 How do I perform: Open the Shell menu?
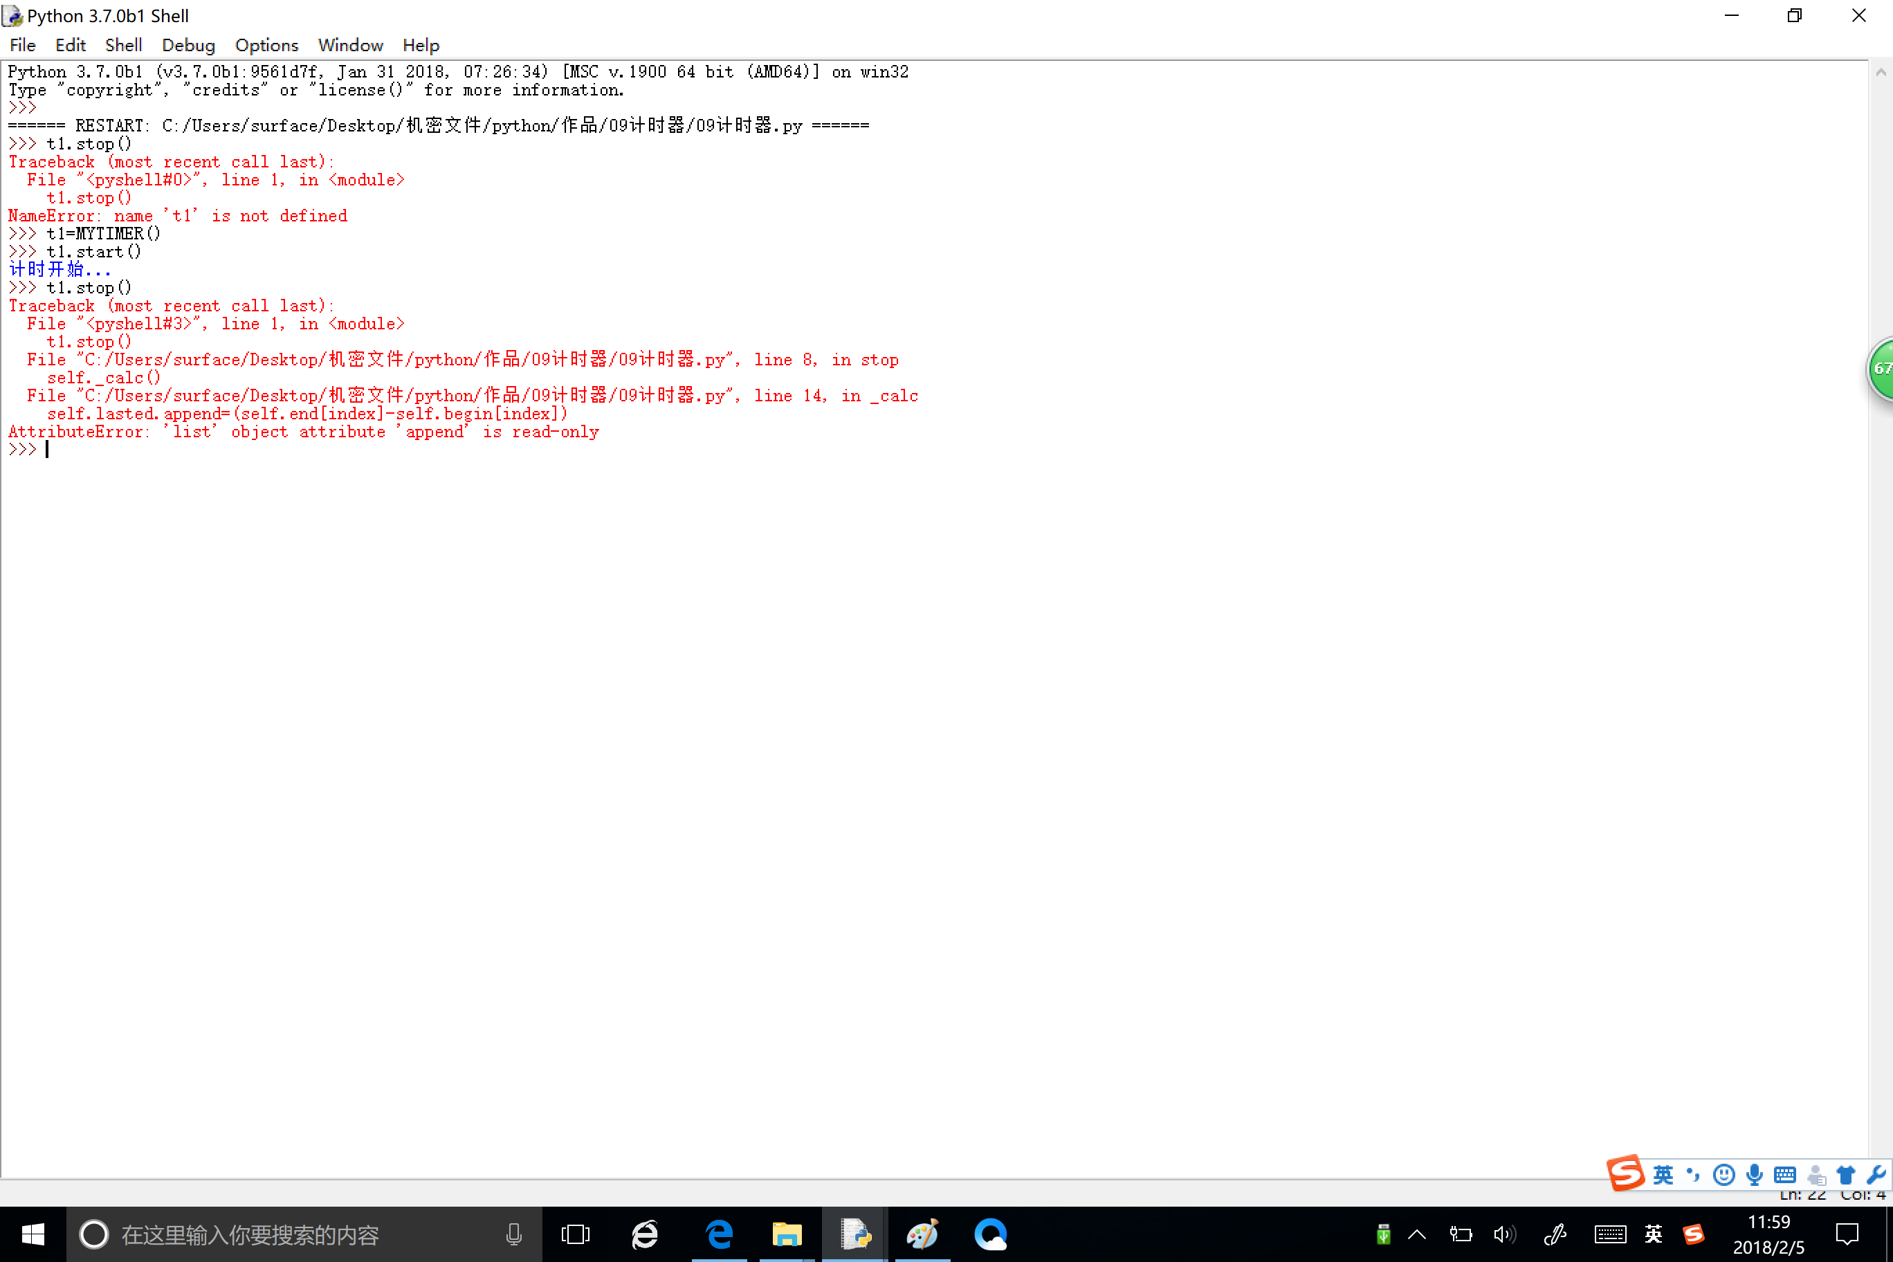pyautogui.click(x=123, y=45)
